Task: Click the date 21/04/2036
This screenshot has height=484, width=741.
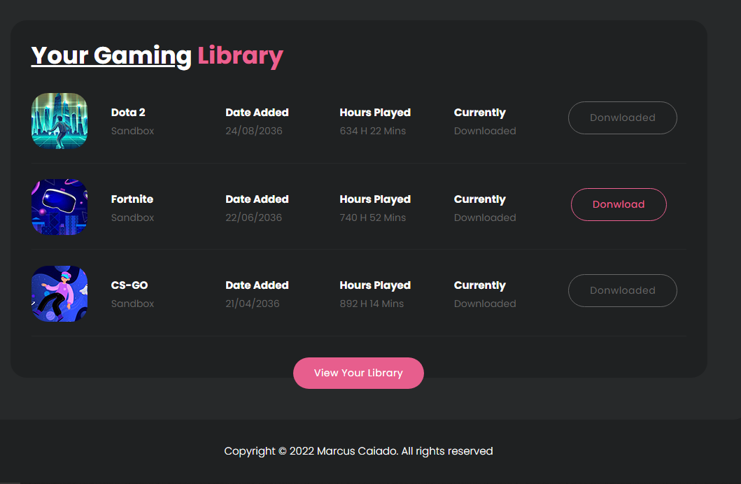Action: click(x=253, y=304)
